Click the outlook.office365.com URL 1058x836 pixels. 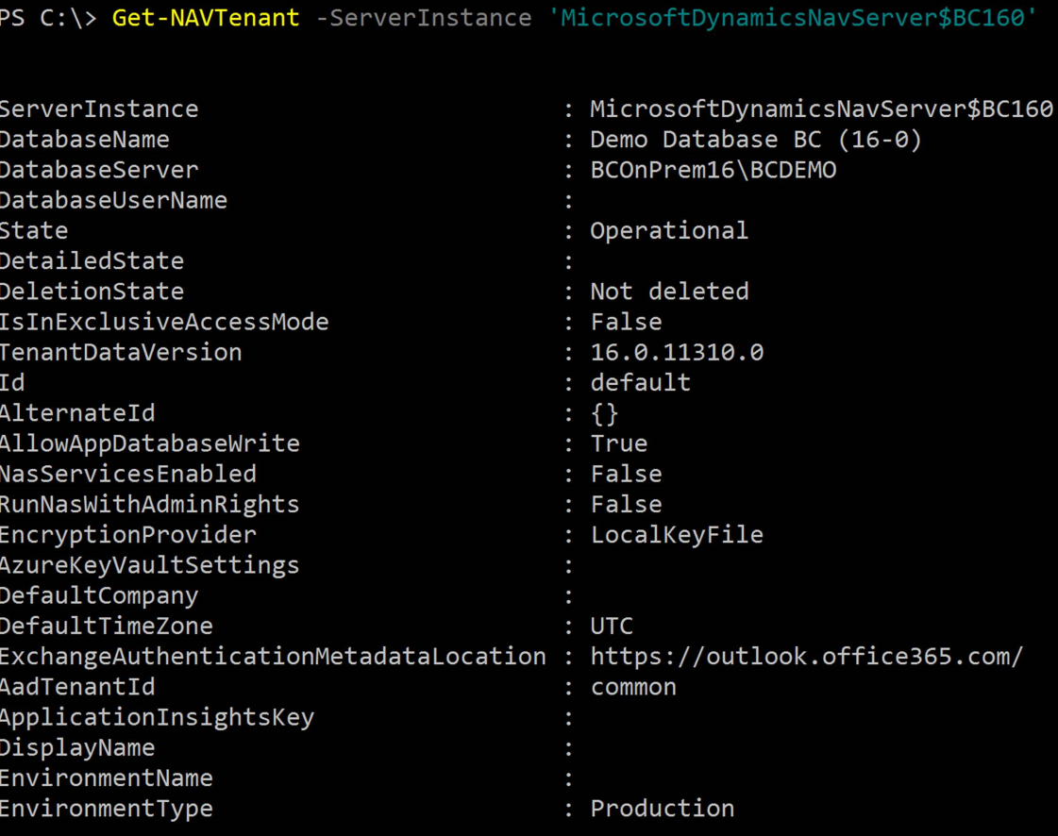(807, 657)
